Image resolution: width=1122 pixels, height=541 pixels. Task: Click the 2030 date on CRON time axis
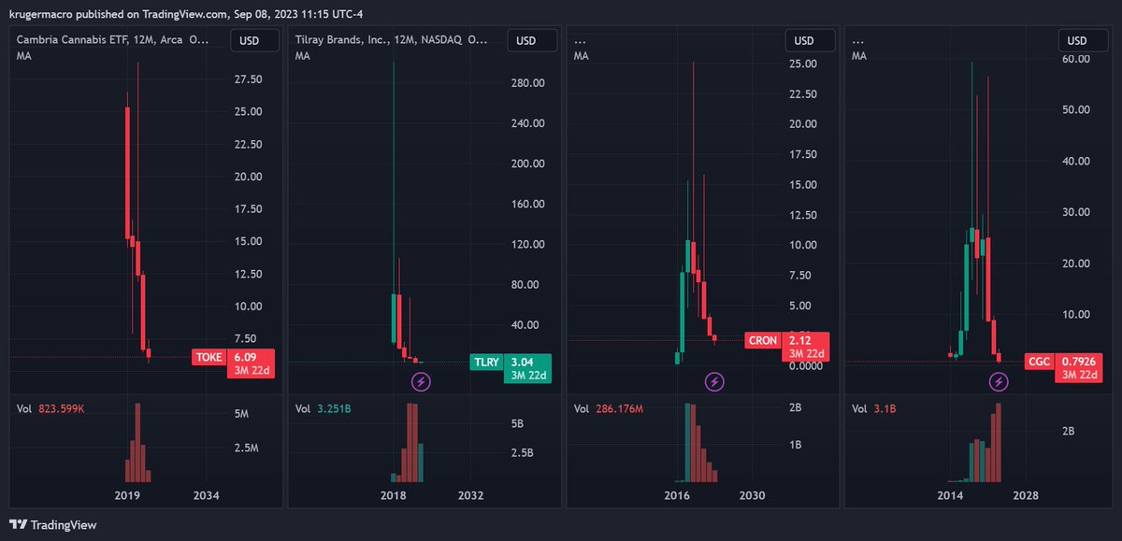click(752, 495)
